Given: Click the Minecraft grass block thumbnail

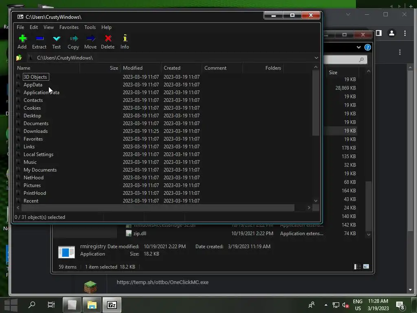Looking at the screenshot, I should [90, 287].
